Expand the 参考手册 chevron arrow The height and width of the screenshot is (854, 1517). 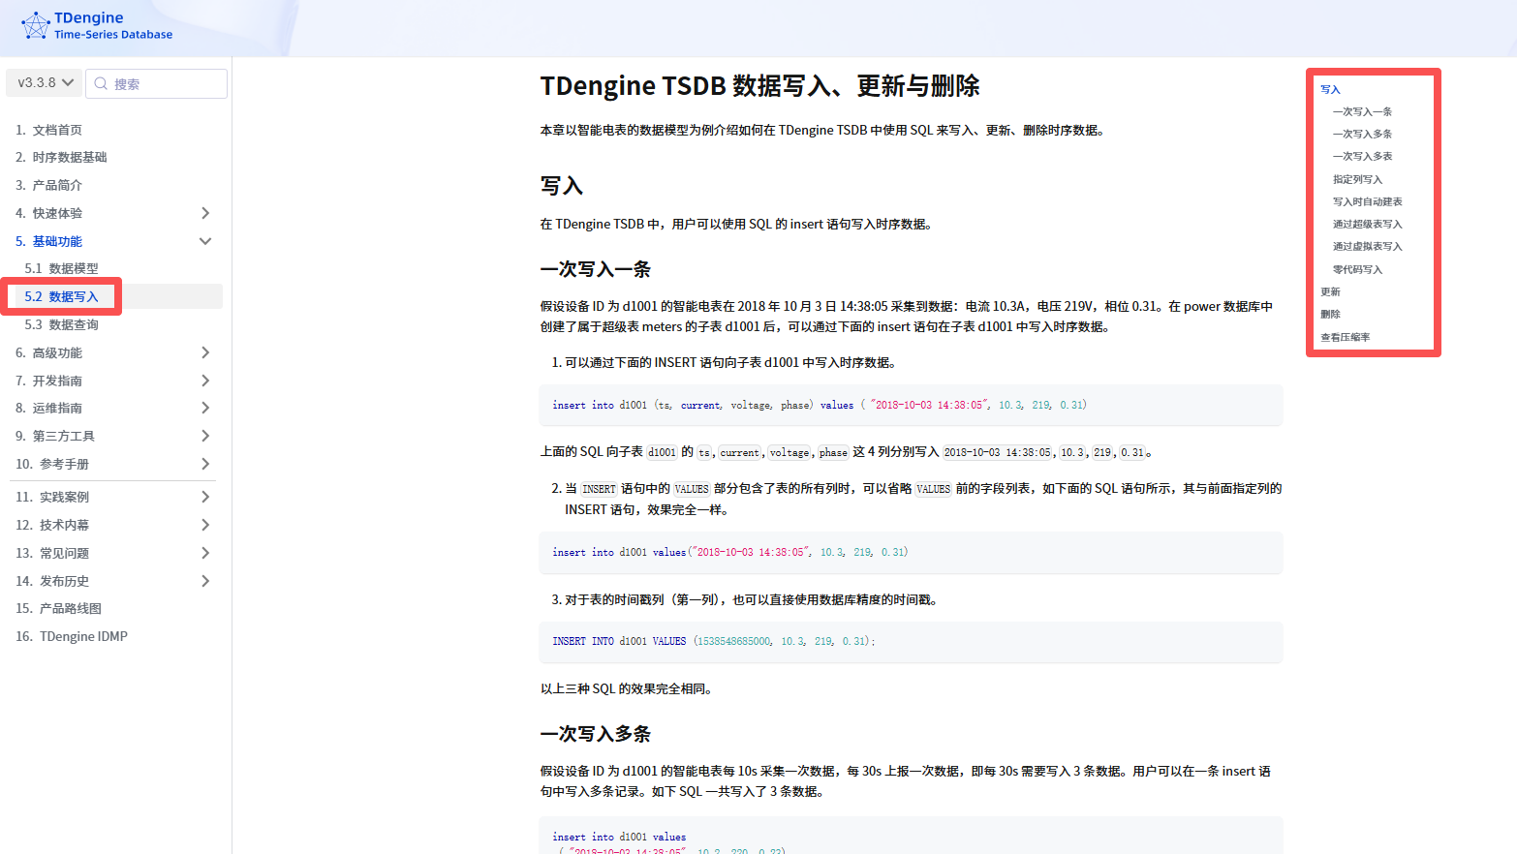click(205, 464)
